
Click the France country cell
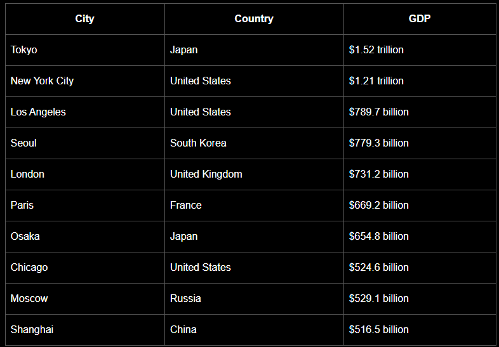[186, 206]
